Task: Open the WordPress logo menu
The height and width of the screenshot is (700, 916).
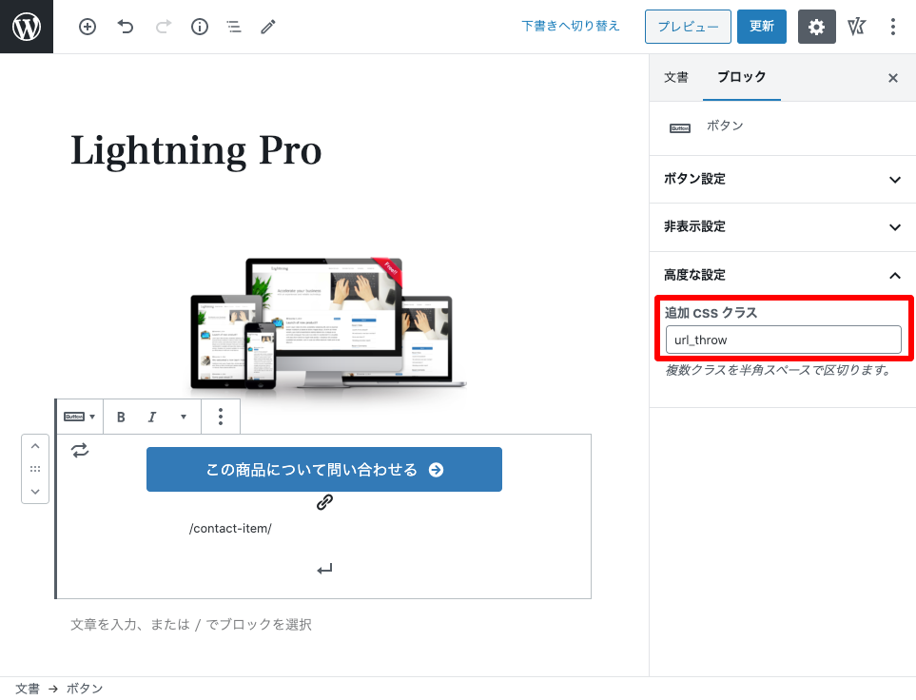Action: point(27,27)
